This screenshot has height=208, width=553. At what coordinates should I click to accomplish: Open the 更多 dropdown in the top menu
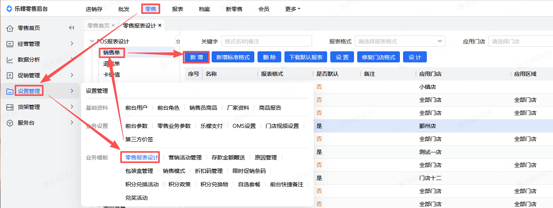[x=293, y=9]
